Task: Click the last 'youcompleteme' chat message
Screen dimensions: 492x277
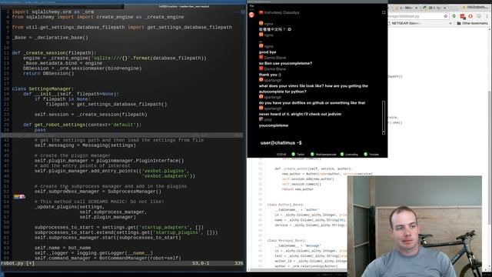Action: point(274,125)
